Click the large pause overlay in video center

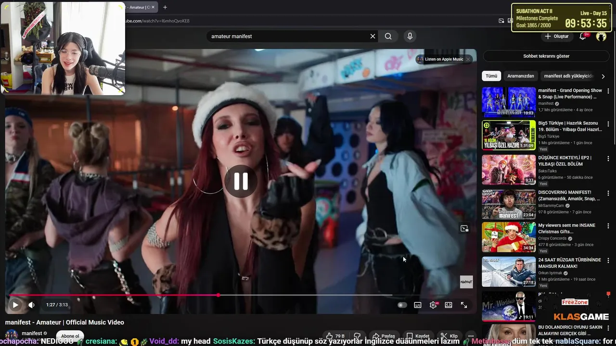[241, 181]
